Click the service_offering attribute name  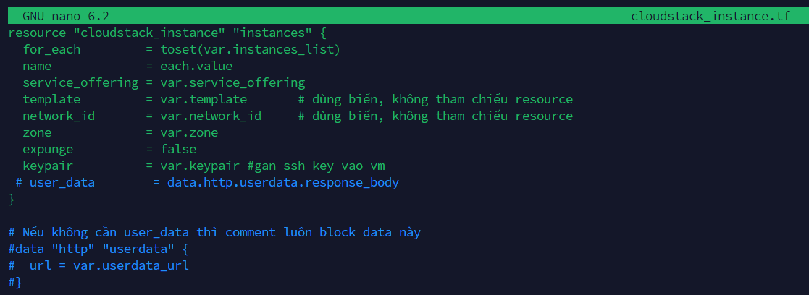(x=80, y=82)
